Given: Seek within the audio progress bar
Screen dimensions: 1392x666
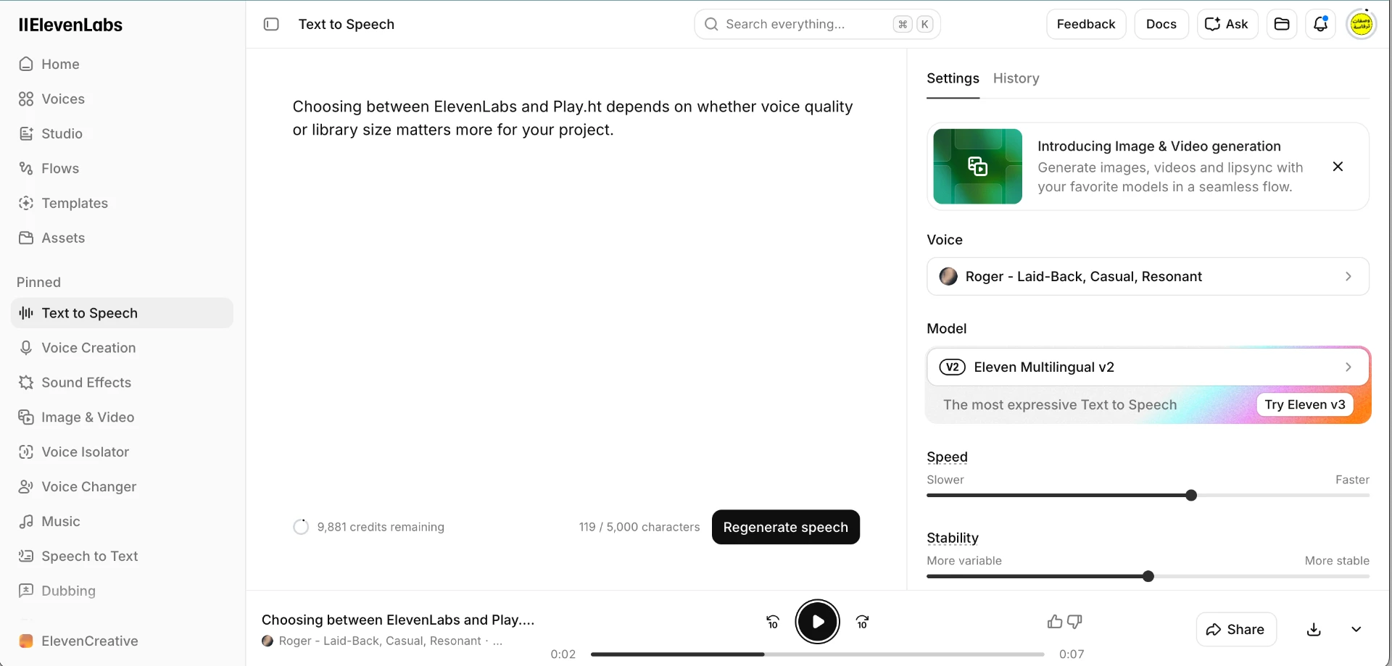Looking at the screenshot, I should point(817,654).
